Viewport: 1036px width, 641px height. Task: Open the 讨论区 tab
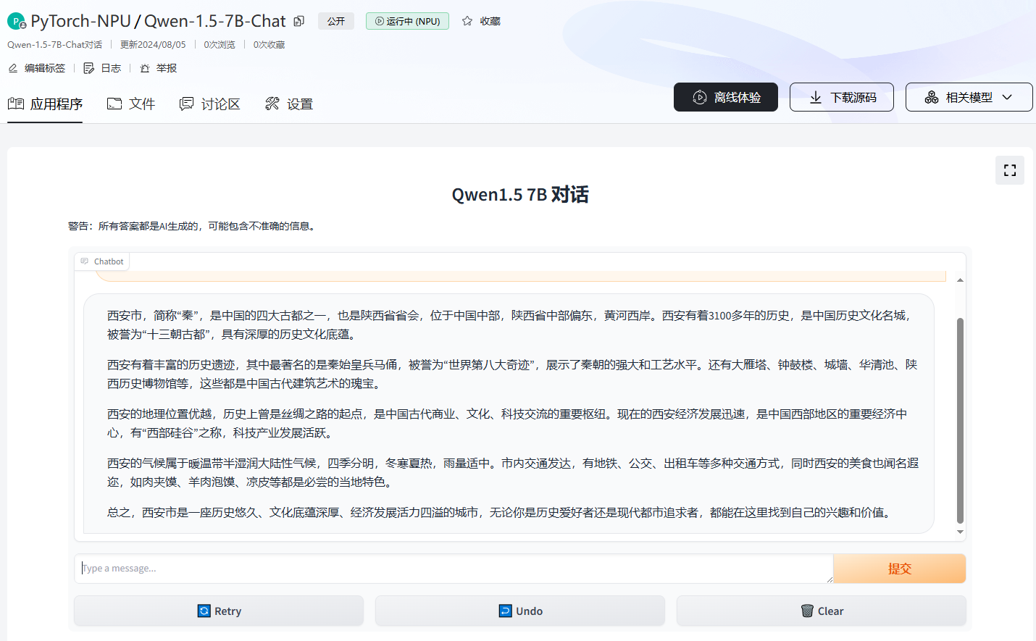[x=209, y=104]
